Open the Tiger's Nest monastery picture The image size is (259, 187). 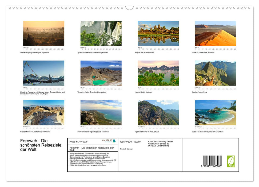(x=158, y=113)
